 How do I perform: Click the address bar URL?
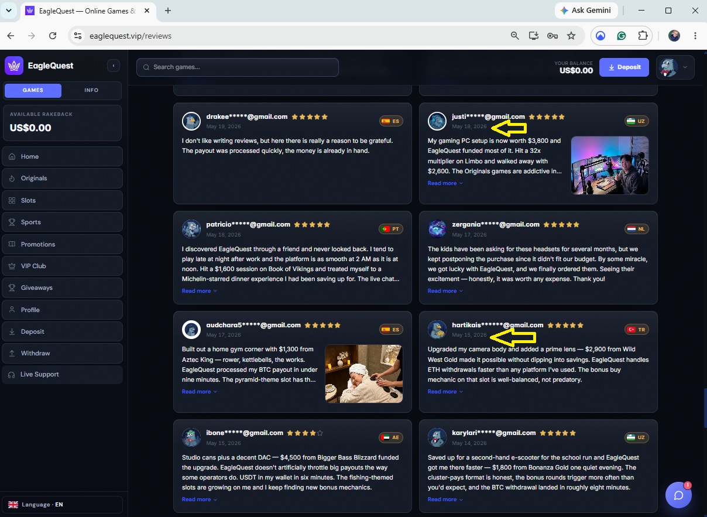[x=131, y=36]
